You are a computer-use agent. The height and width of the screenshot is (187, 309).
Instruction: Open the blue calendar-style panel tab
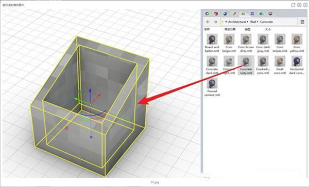(252, 13)
